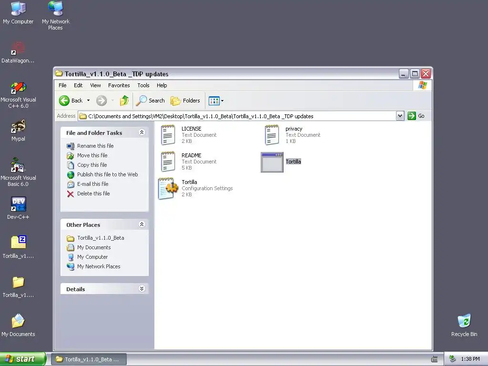Click the system tray network icon
Image resolution: width=488 pixels, height=366 pixels.
(x=453, y=359)
